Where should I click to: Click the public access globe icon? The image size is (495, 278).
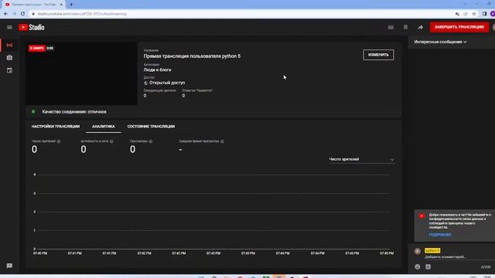(146, 83)
